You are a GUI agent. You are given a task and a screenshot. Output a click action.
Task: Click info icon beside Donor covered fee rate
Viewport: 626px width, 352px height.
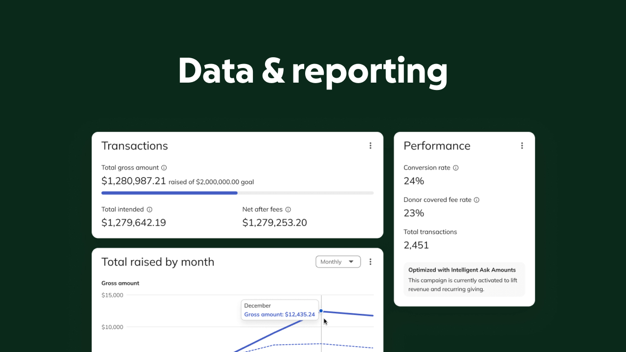[x=477, y=200]
